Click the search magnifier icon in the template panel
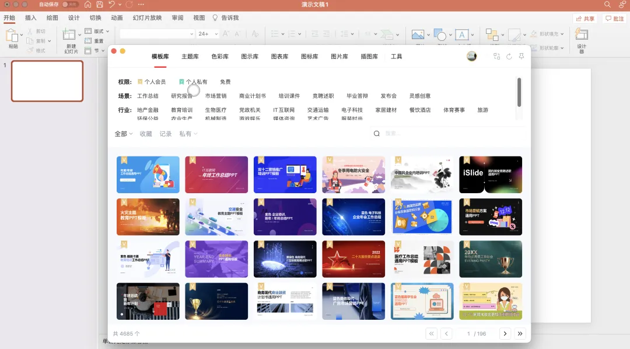 tap(376, 134)
